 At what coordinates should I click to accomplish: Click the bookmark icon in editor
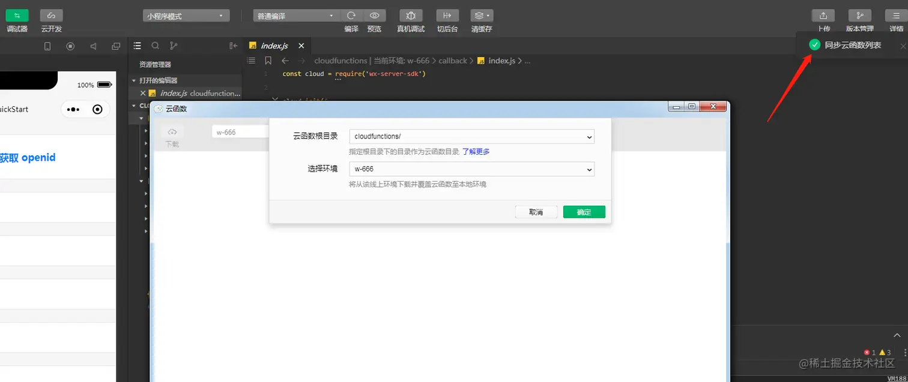point(268,61)
